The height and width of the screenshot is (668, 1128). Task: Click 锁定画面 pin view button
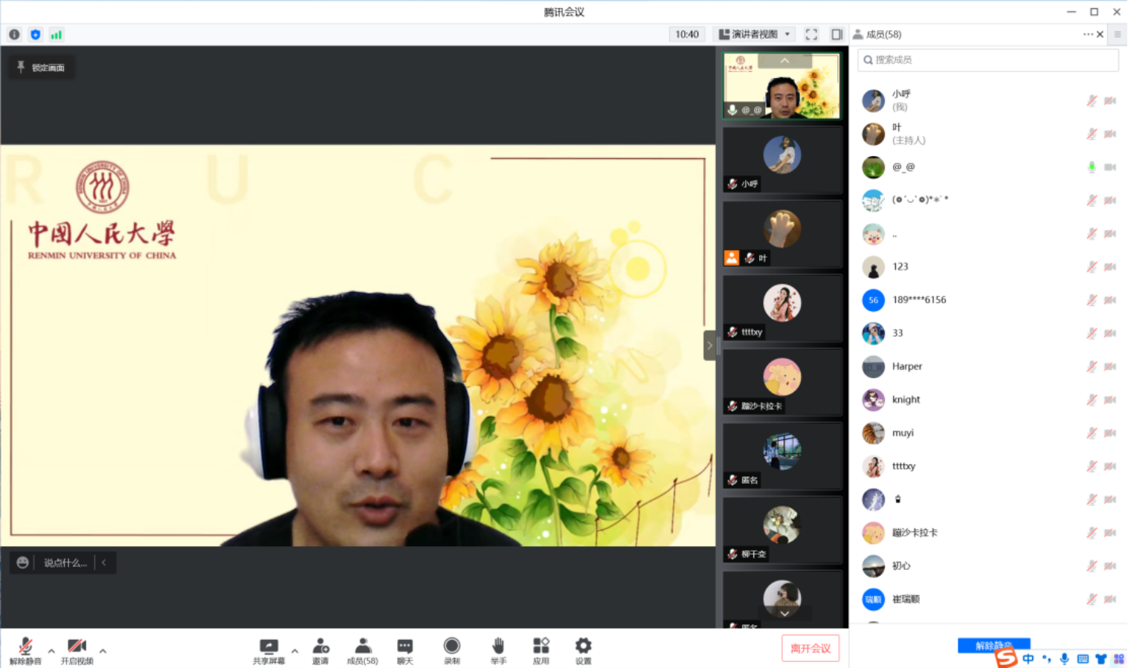coord(42,68)
